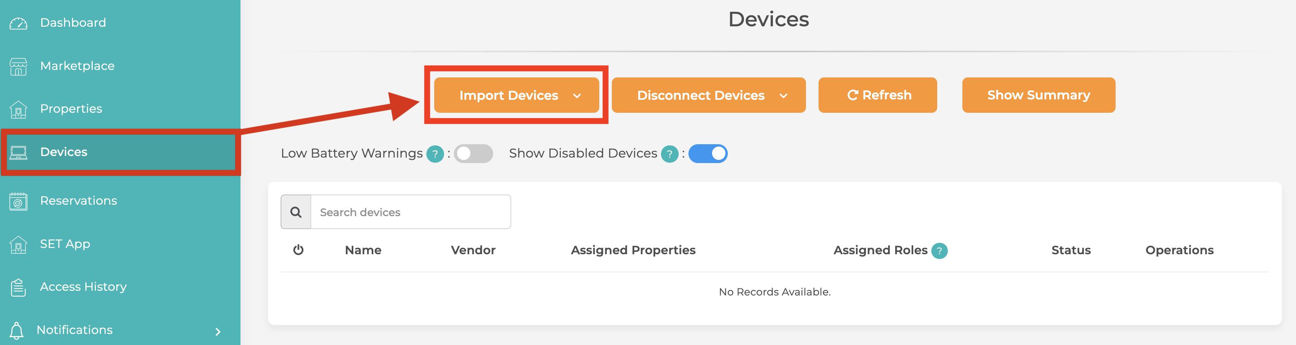Click the power column header icon
This screenshot has width=1296, height=345.
[298, 250]
